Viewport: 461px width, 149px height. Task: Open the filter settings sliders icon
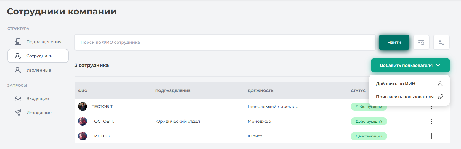point(441,42)
